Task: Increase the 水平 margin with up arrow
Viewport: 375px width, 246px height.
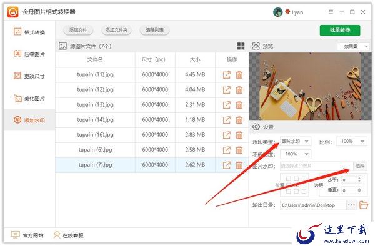Action: 359,178
